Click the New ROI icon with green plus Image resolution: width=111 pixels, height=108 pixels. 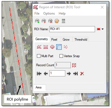(37, 21)
